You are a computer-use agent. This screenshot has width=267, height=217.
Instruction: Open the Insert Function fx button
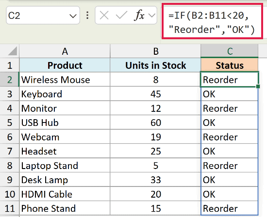click(x=140, y=15)
